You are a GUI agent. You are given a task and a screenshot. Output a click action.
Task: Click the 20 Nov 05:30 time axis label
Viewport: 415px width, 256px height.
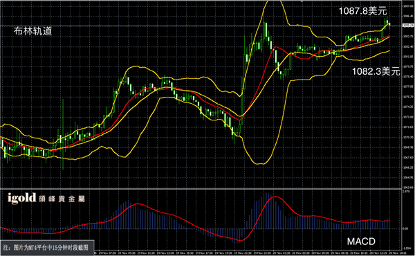320,253
